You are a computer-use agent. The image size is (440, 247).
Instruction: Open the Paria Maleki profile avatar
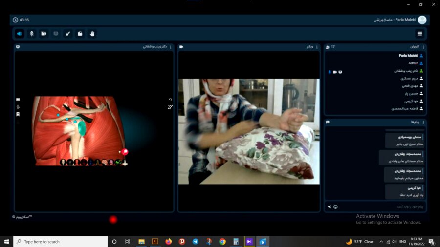pos(422,20)
